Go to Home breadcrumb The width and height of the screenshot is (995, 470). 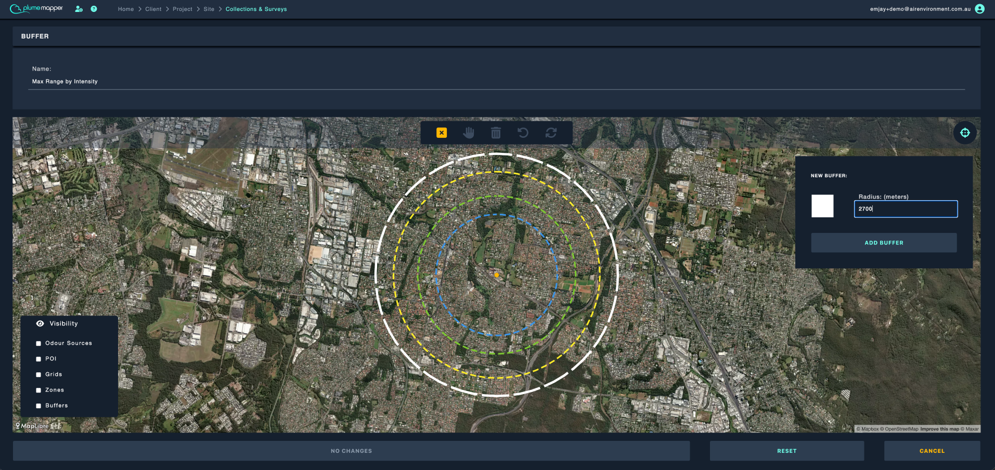pyautogui.click(x=126, y=9)
